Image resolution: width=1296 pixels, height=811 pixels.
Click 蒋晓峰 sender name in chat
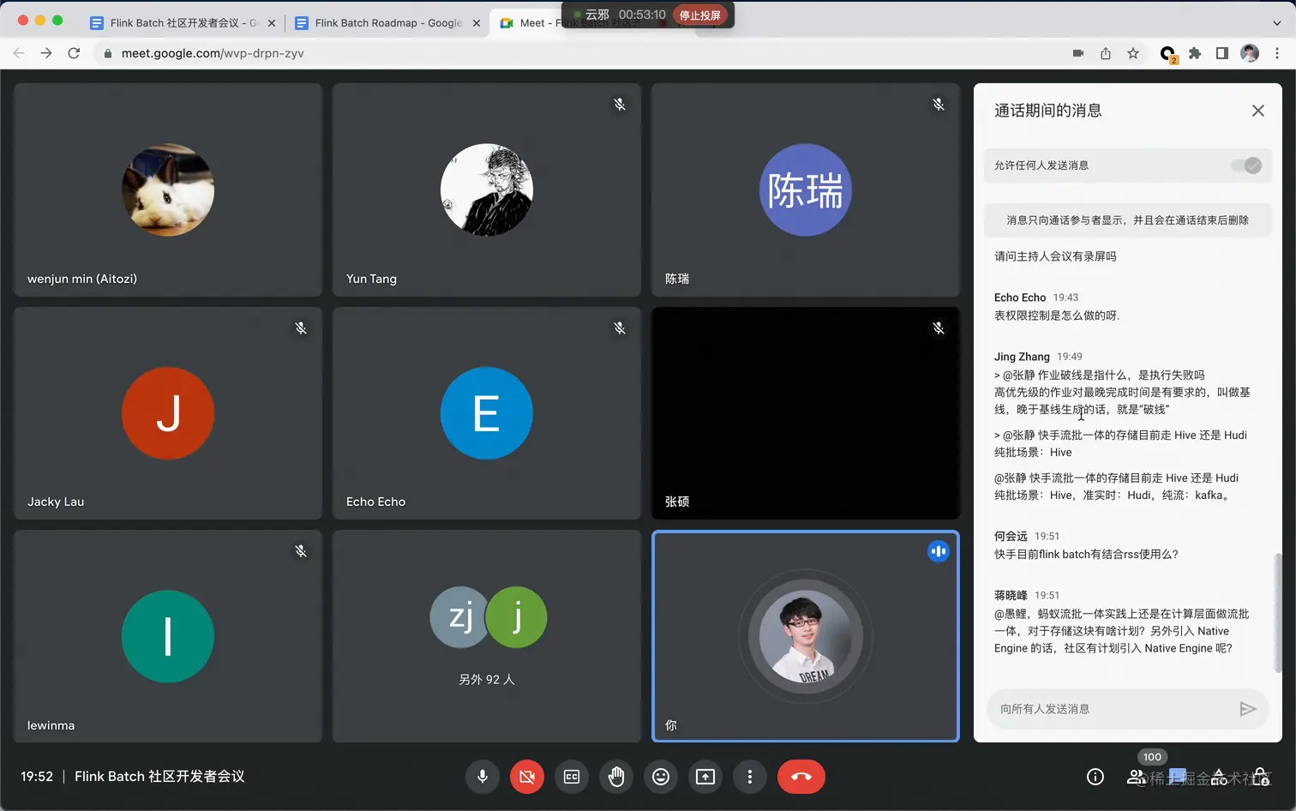(x=1011, y=595)
